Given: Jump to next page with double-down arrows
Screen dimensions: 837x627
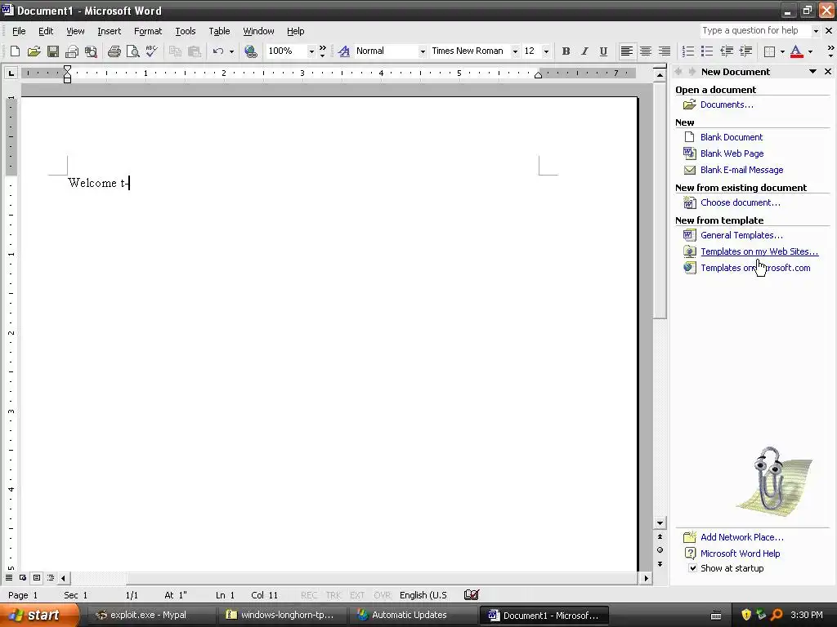Looking at the screenshot, I should (660, 563).
